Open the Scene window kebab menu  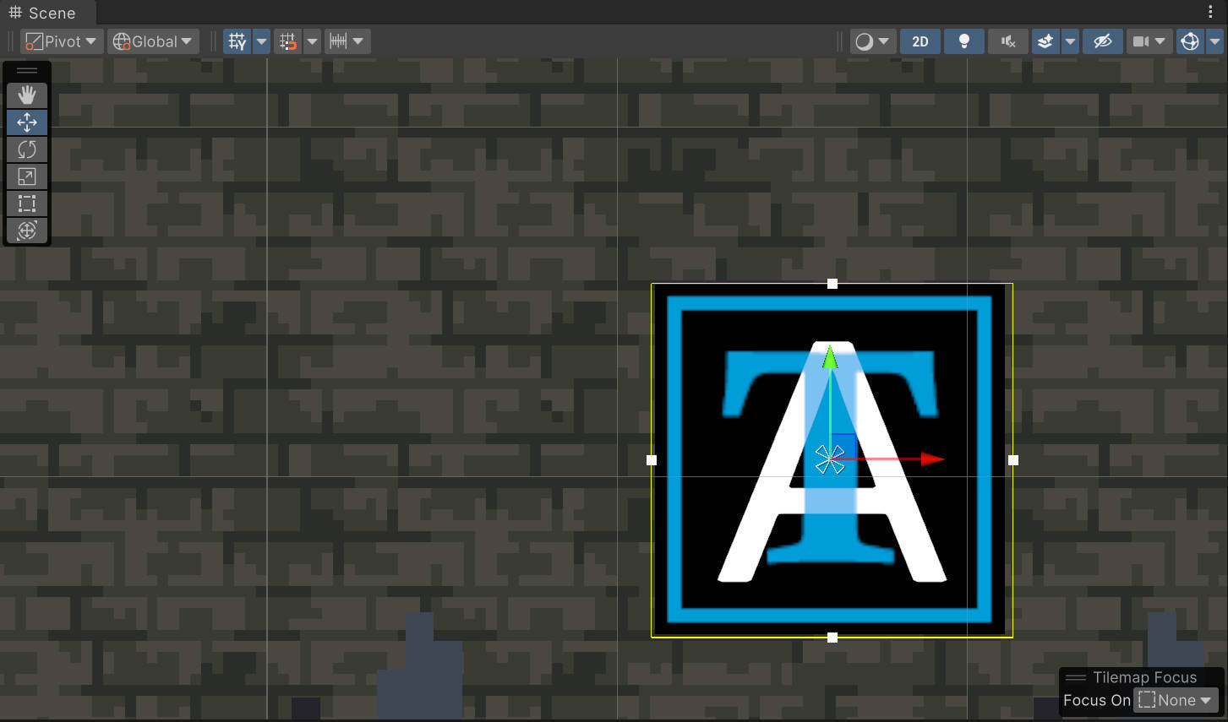click(1211, 12)
